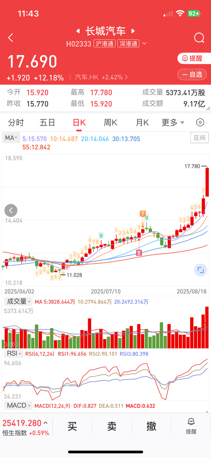
Task: Tap the Wi-Fi icon in status bar
Action: 180,13
